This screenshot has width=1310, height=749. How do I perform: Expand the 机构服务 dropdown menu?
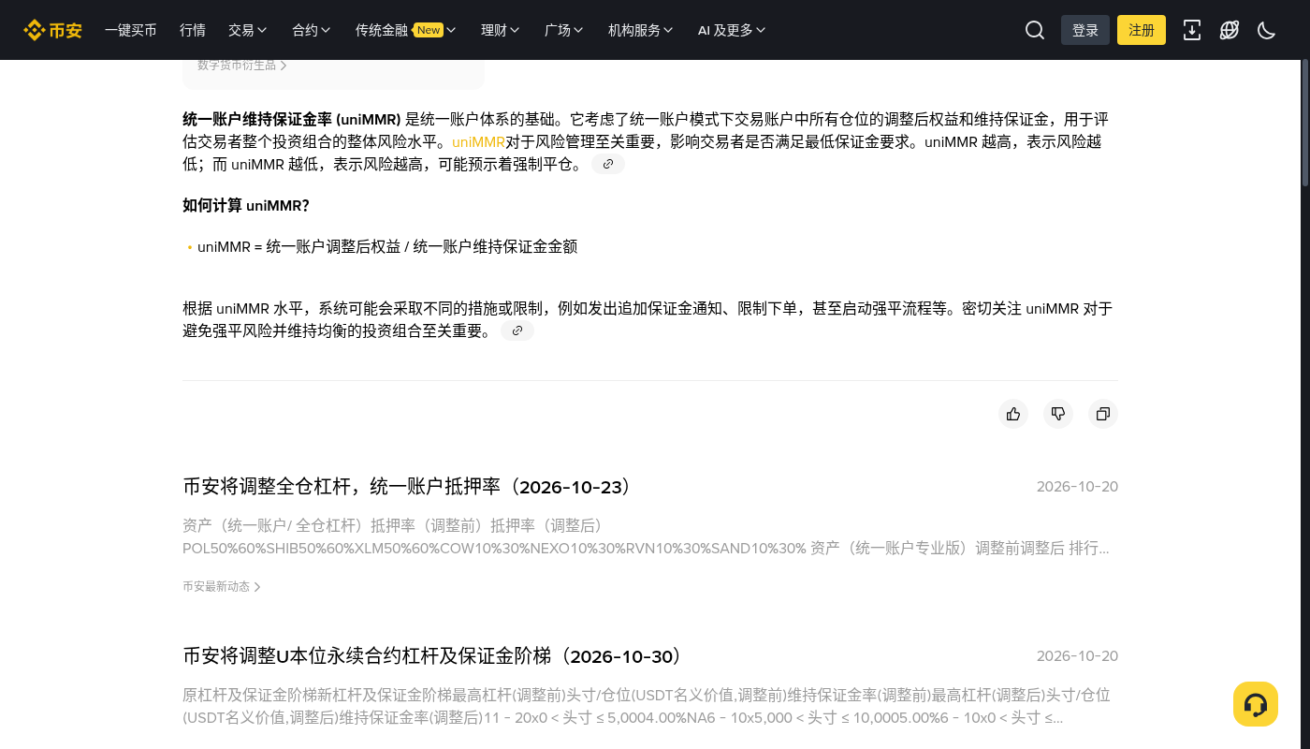(641, 30)
